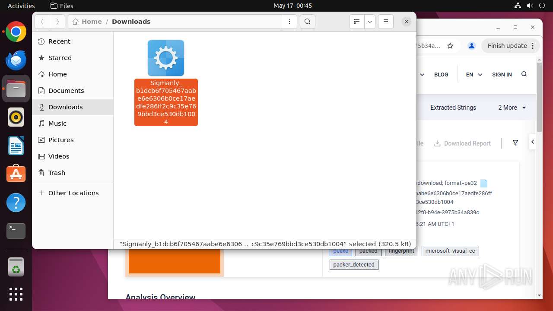Open Other Locations in the sidebar
553x311 pixels.
73,193
